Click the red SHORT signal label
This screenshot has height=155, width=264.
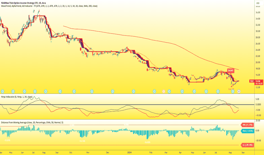click(231, 71)
